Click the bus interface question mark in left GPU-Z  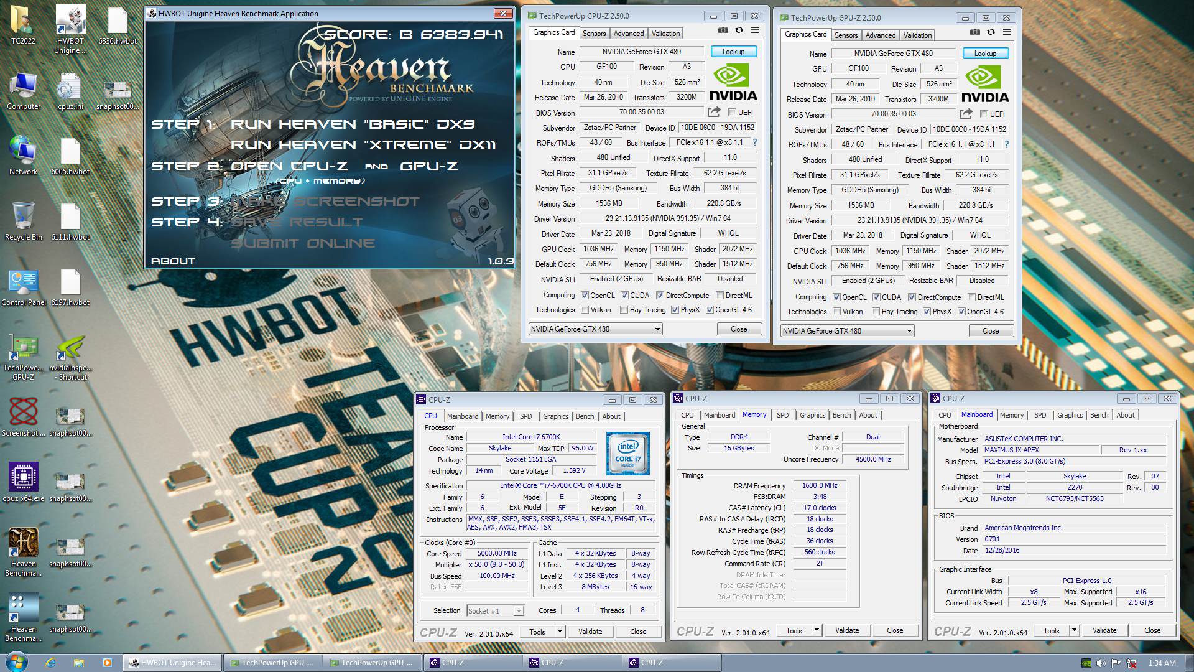tap(755, 142)
